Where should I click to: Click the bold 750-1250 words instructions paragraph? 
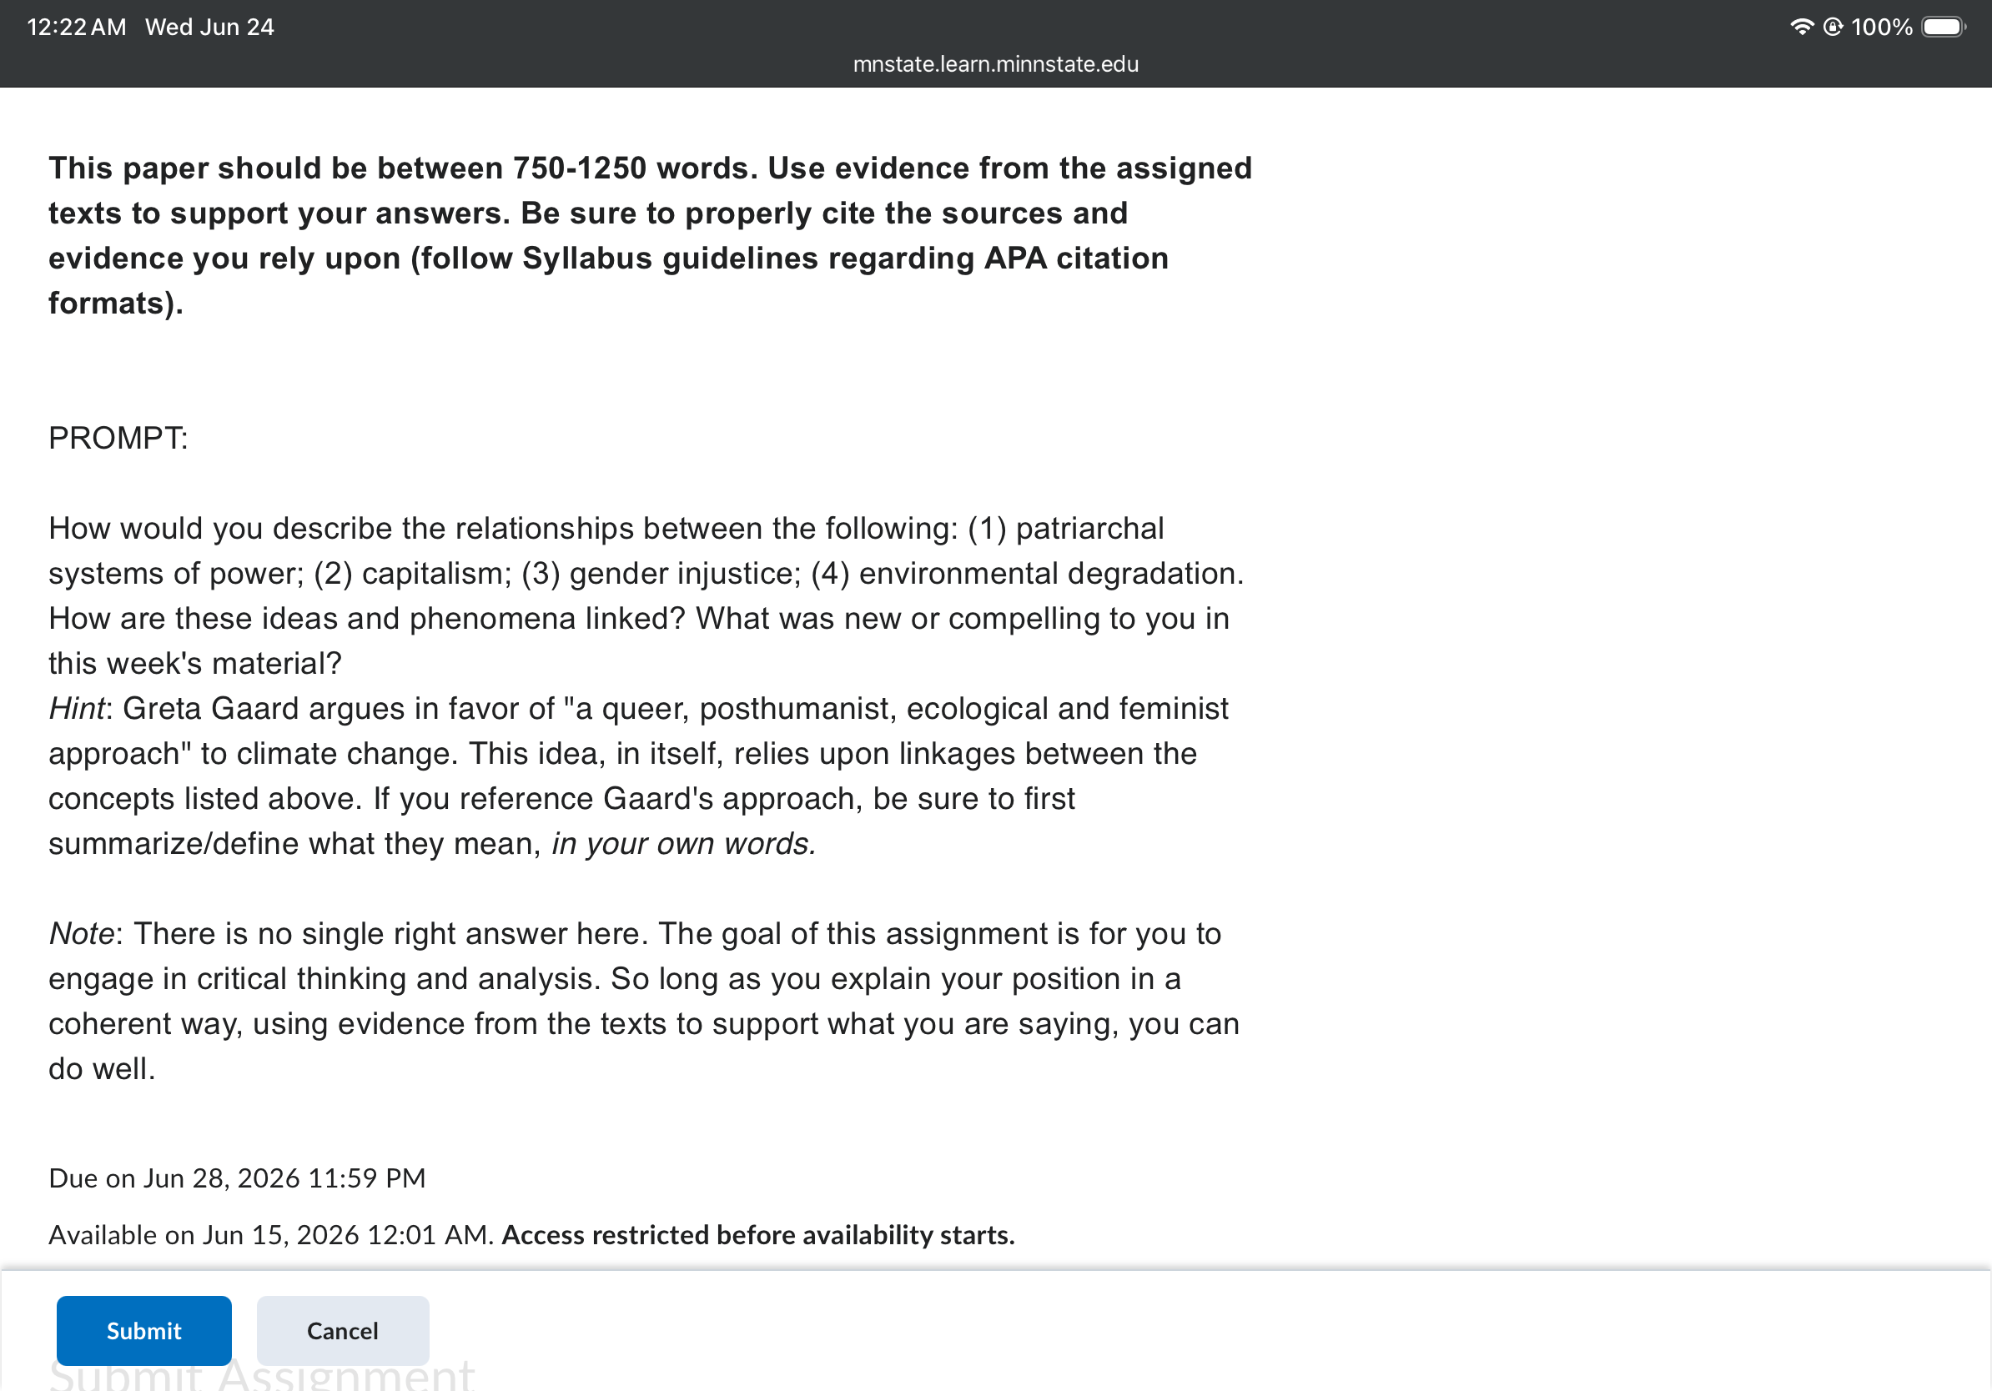click(x=650, y=235)
